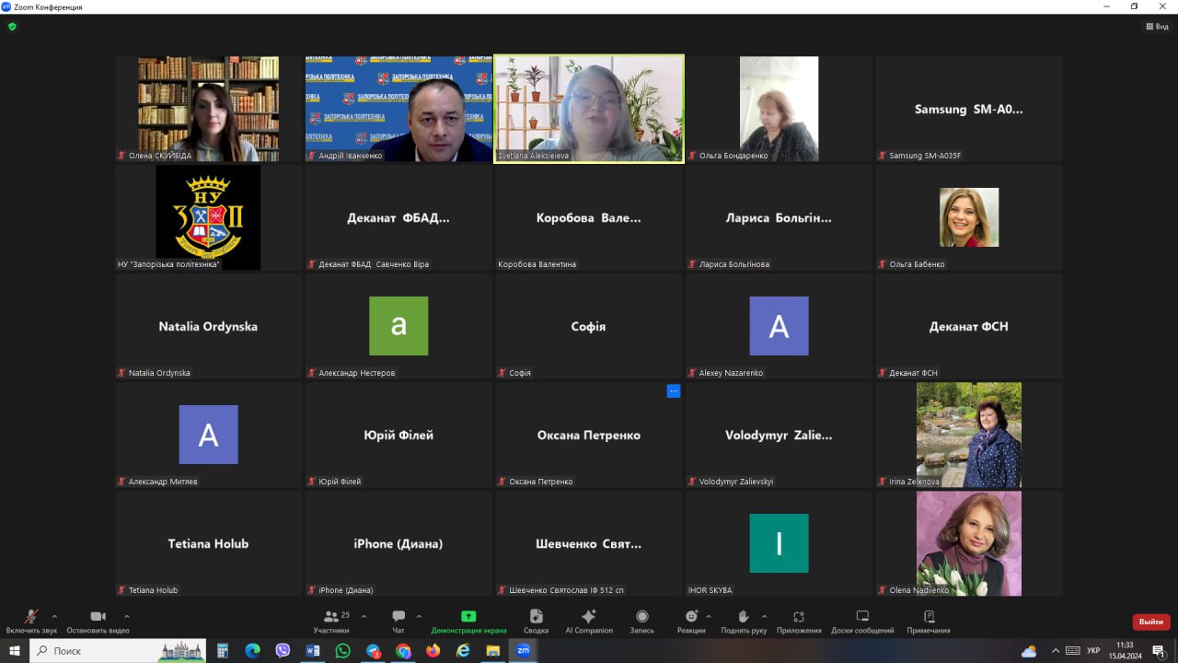Viewport: 1178px width, 663px height.
Task: Open the Participants (Участники) panel
Action: [x=330, y=621]
